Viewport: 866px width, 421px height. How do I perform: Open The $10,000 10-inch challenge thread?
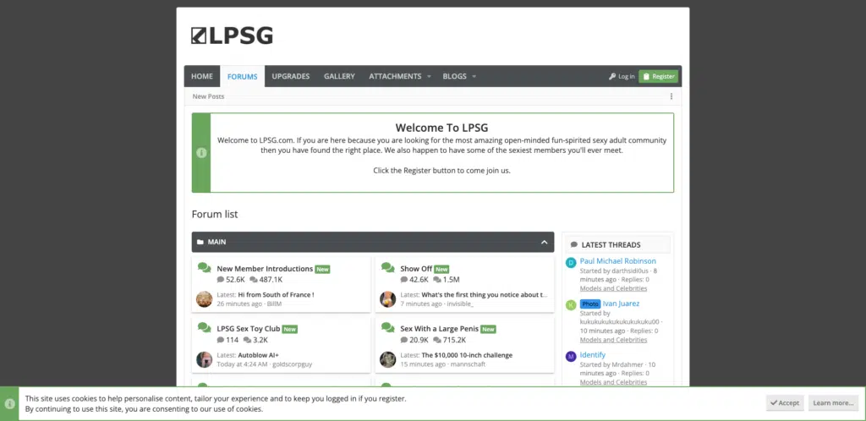coord(467,355)
